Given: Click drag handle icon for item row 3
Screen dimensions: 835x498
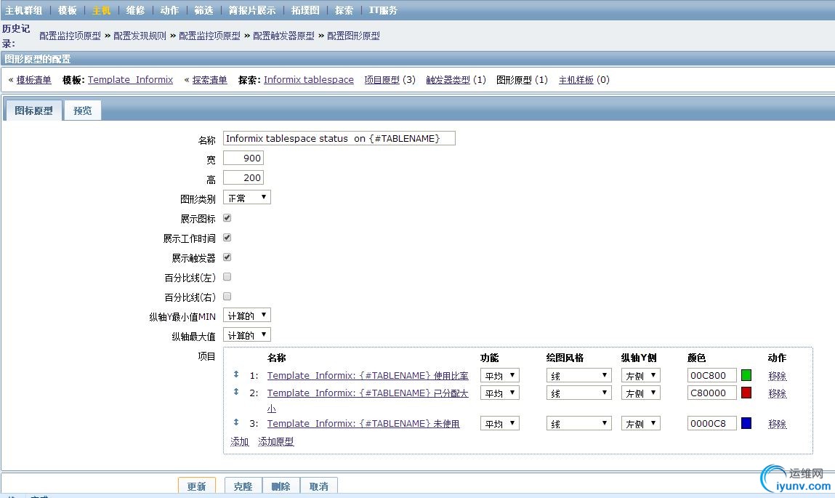Looking at the screenshot, I should (236, 422).
